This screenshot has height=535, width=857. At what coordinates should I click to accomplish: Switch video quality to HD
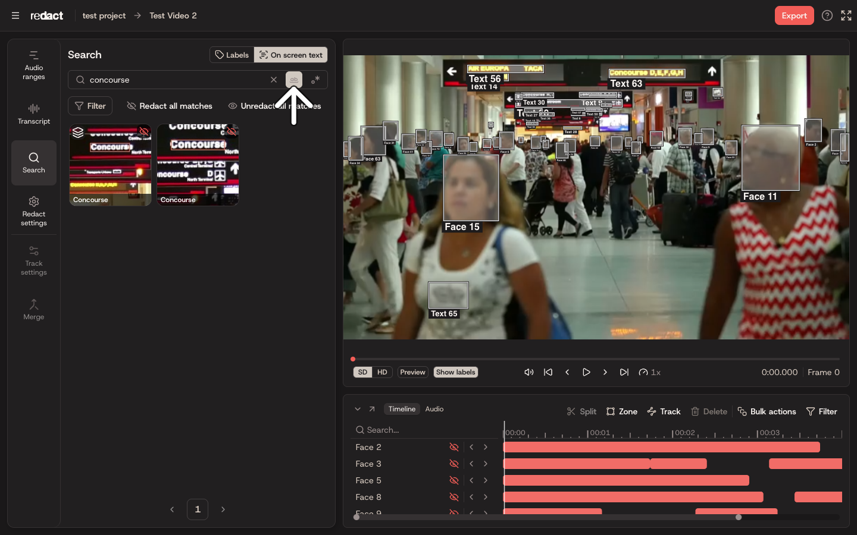tap(382, 372)
